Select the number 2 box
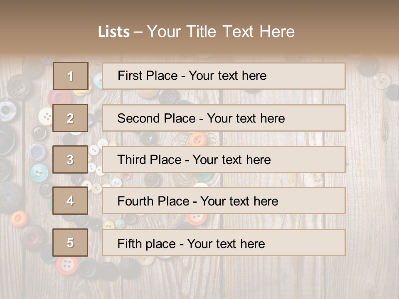 click(70, 118)
